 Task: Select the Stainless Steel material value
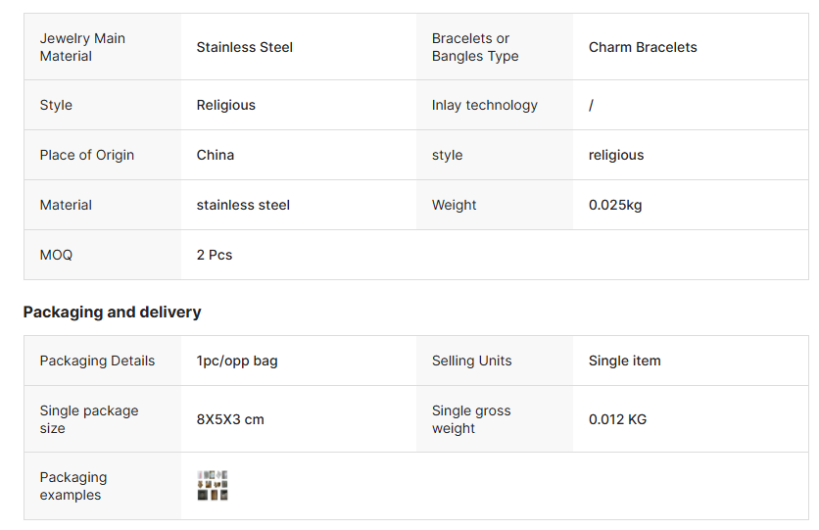pyautogui.click(x=245, y=47)
